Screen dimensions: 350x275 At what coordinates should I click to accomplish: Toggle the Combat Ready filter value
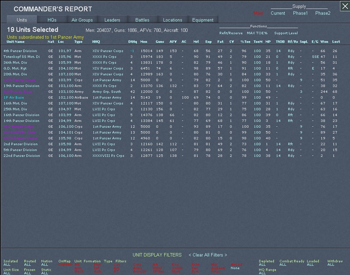pyautogui.click(x=282, y=265)
